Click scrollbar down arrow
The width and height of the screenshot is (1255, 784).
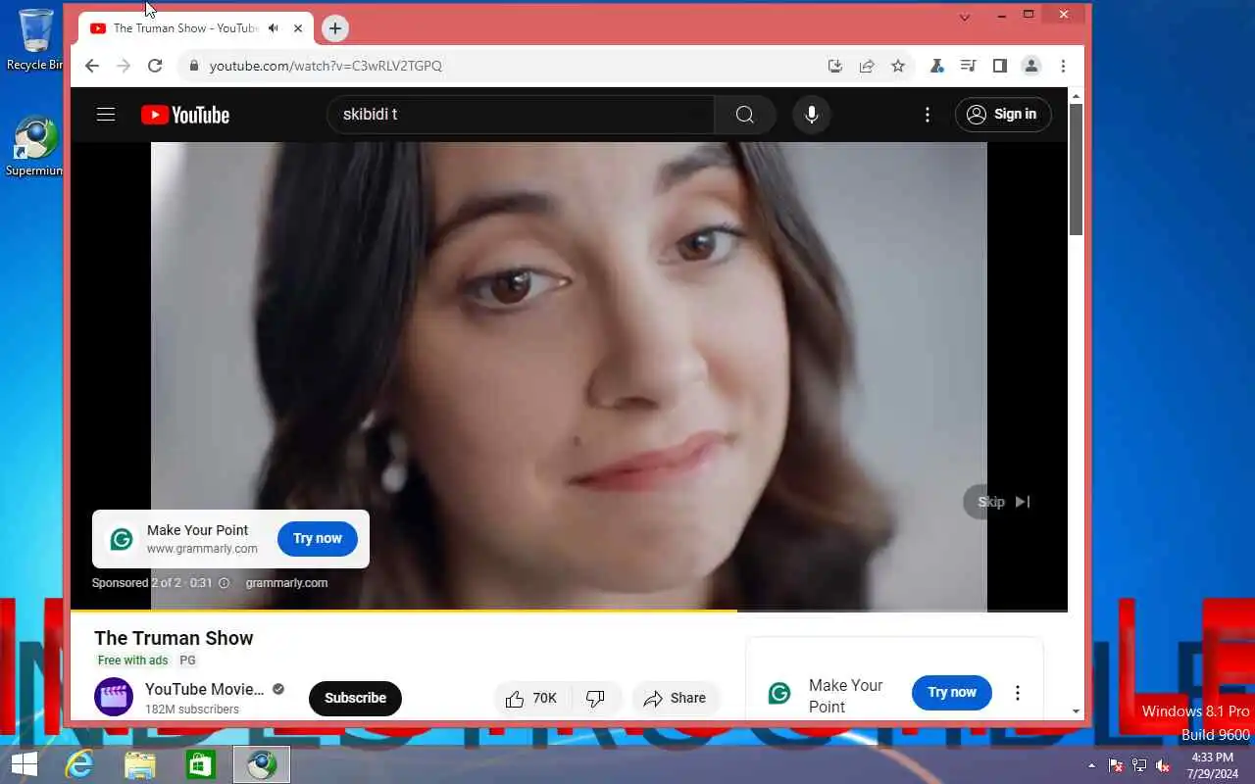pos(1076,711)
